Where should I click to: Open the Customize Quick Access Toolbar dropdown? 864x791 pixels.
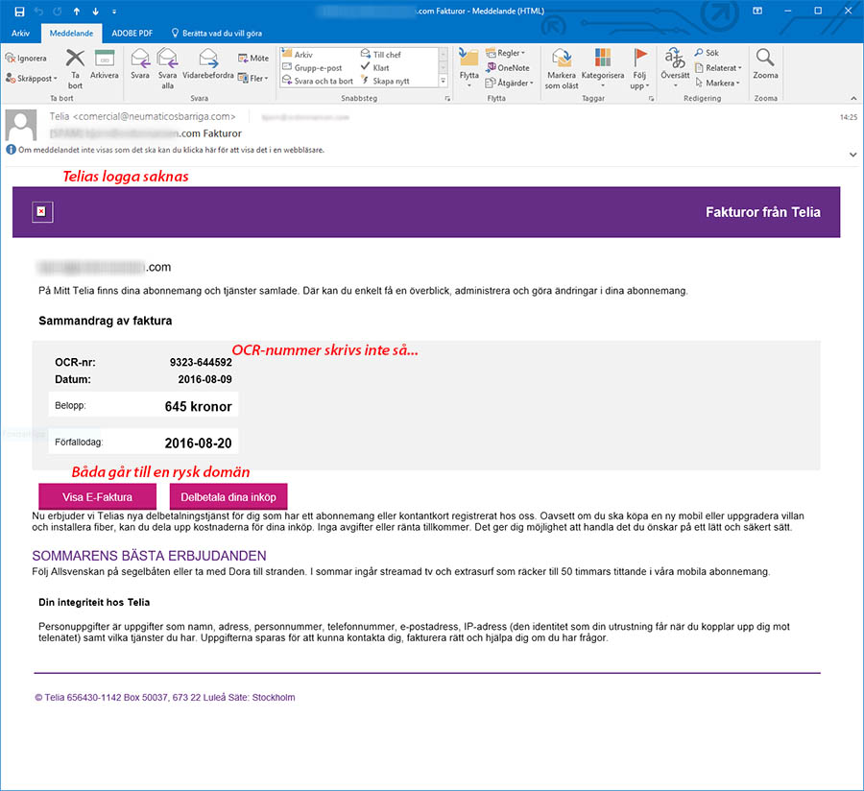114,11
